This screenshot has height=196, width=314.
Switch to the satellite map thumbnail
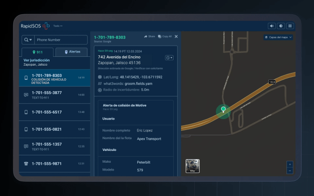192,166
